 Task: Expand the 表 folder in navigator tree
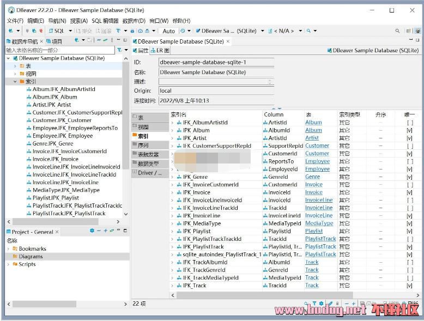(x=15, y=66)
